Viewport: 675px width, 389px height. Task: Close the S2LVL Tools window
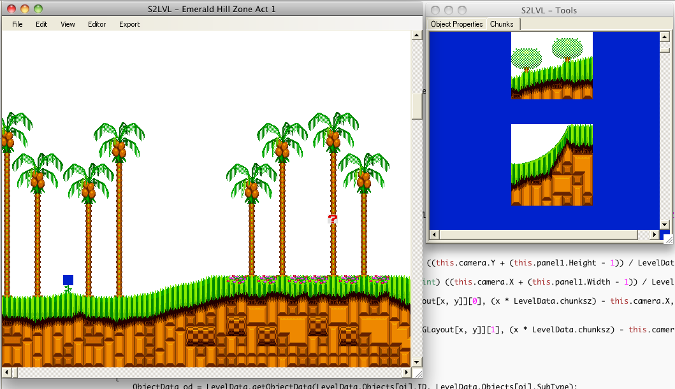[435, 10]
